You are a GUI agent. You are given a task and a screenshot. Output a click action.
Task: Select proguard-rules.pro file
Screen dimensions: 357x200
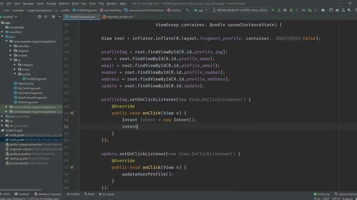pos(21,149)
